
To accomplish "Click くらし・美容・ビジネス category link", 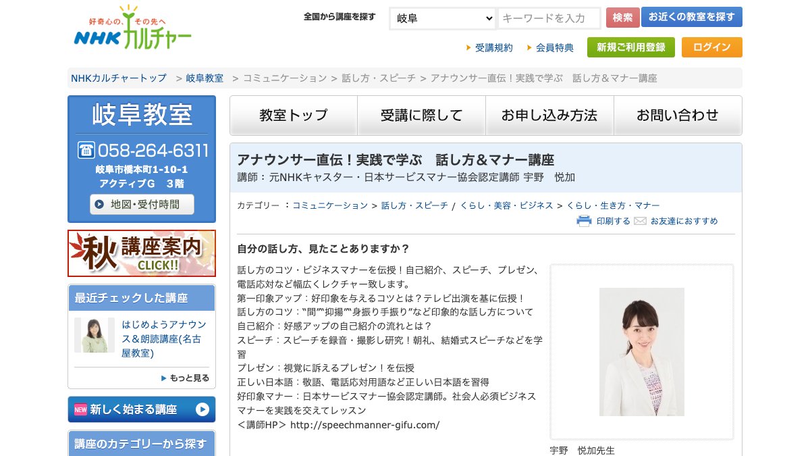I will (506, 205).
